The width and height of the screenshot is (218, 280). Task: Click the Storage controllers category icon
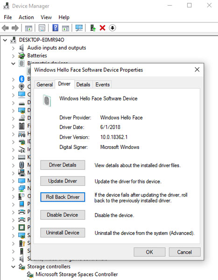point(21,266)
